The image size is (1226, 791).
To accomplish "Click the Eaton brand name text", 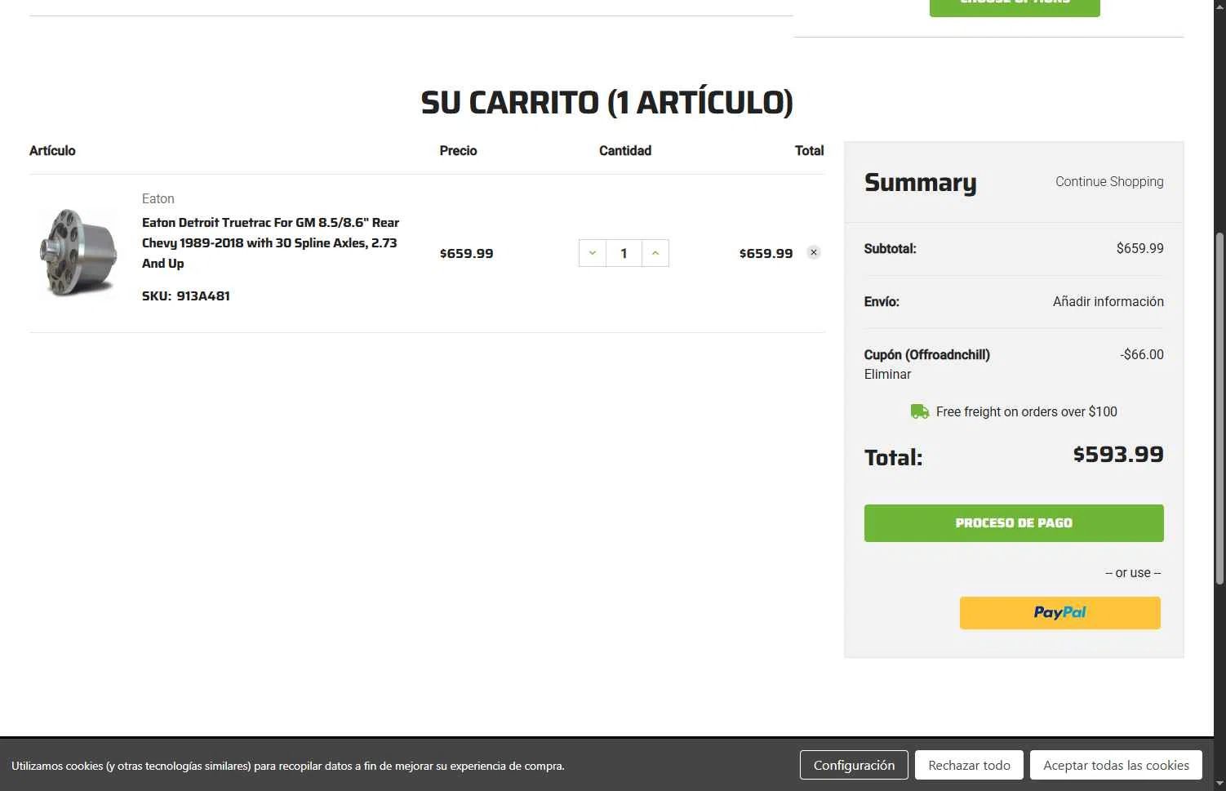I will [x=158, y=198].
